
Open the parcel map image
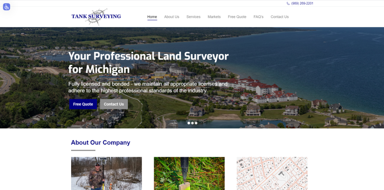272,173
